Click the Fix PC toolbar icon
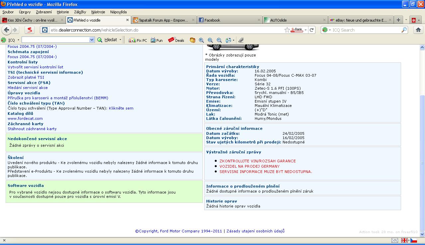Image resolution: width=425 pixels, height=245 pixels. click(x=138, y=40)
